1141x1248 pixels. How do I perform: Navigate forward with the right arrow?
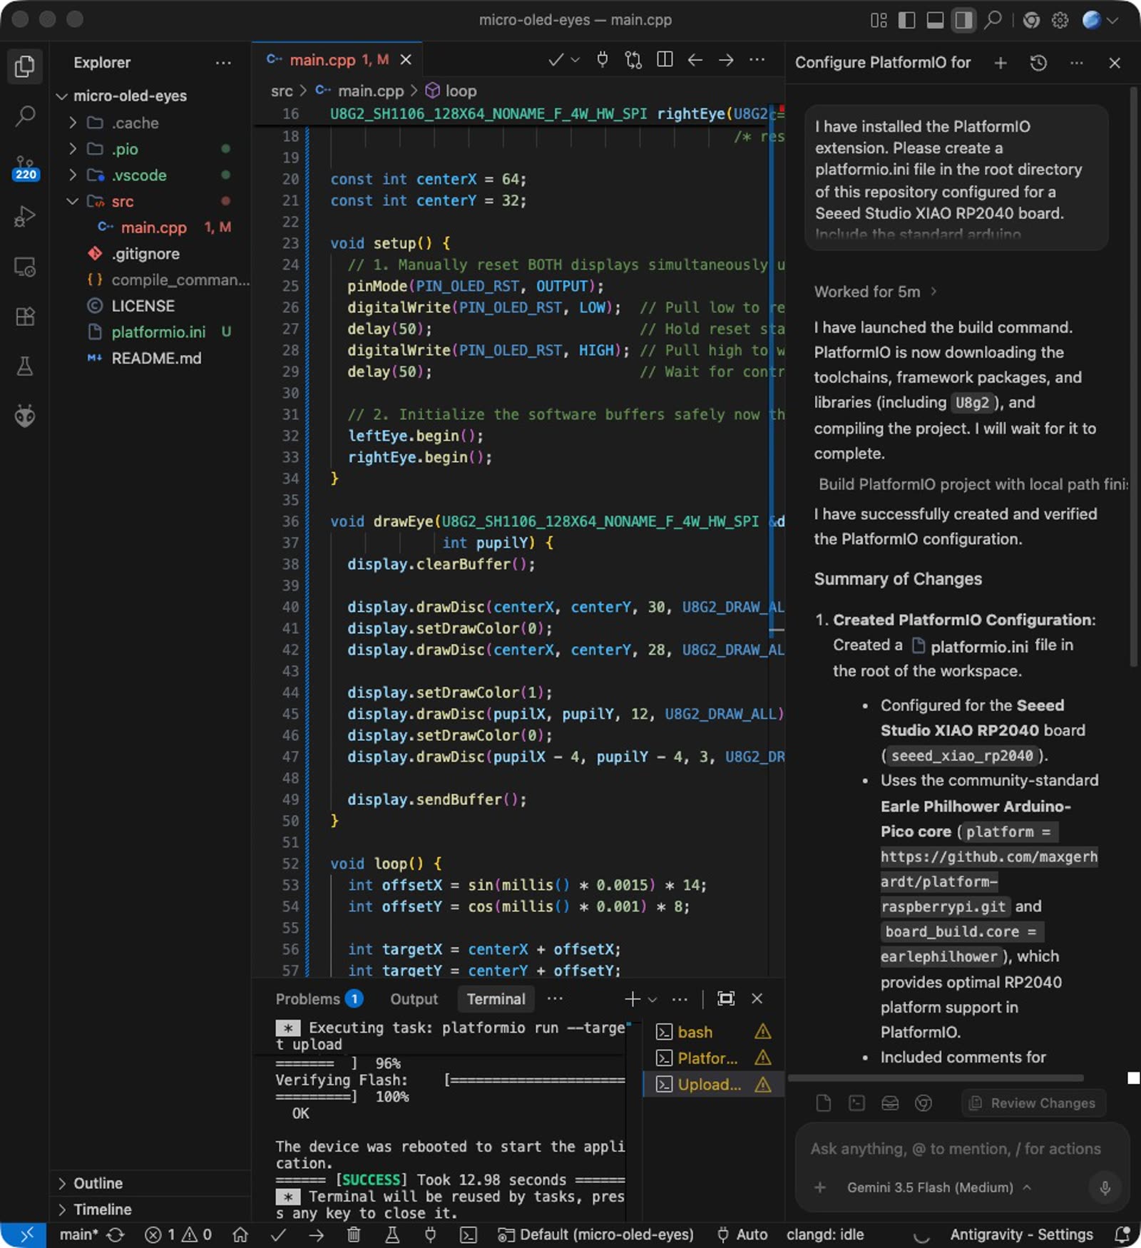click(726, 60)
